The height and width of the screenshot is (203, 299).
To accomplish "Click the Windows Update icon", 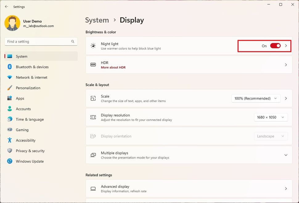I will click(x=10, y=161).
